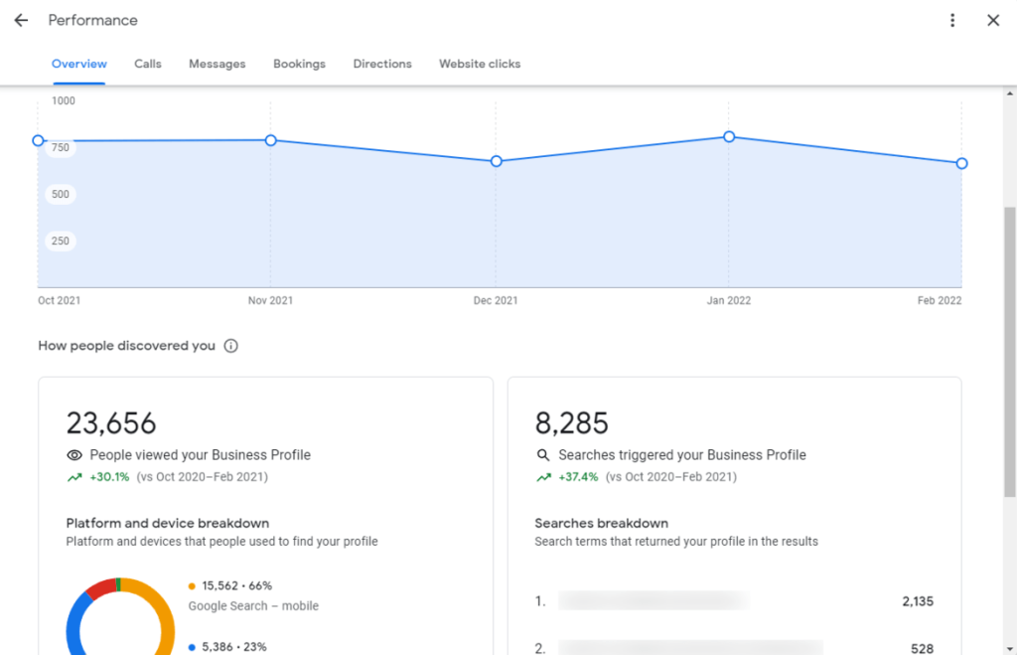1017x655 pixels.
Task: Select the Oct 2021 data point on chart
Action: [39, 140]
